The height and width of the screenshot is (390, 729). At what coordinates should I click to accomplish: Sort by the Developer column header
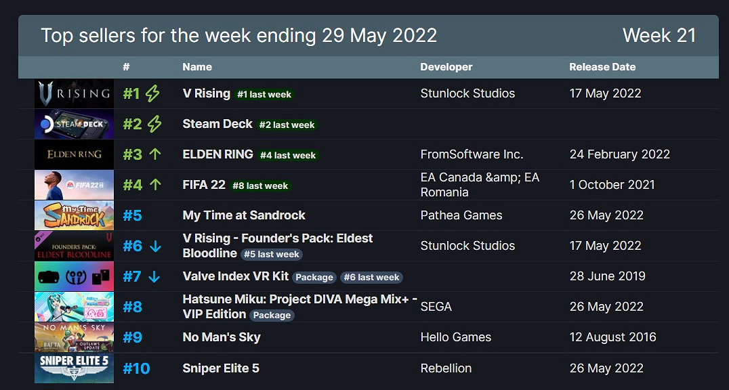(x=446, y=67)
